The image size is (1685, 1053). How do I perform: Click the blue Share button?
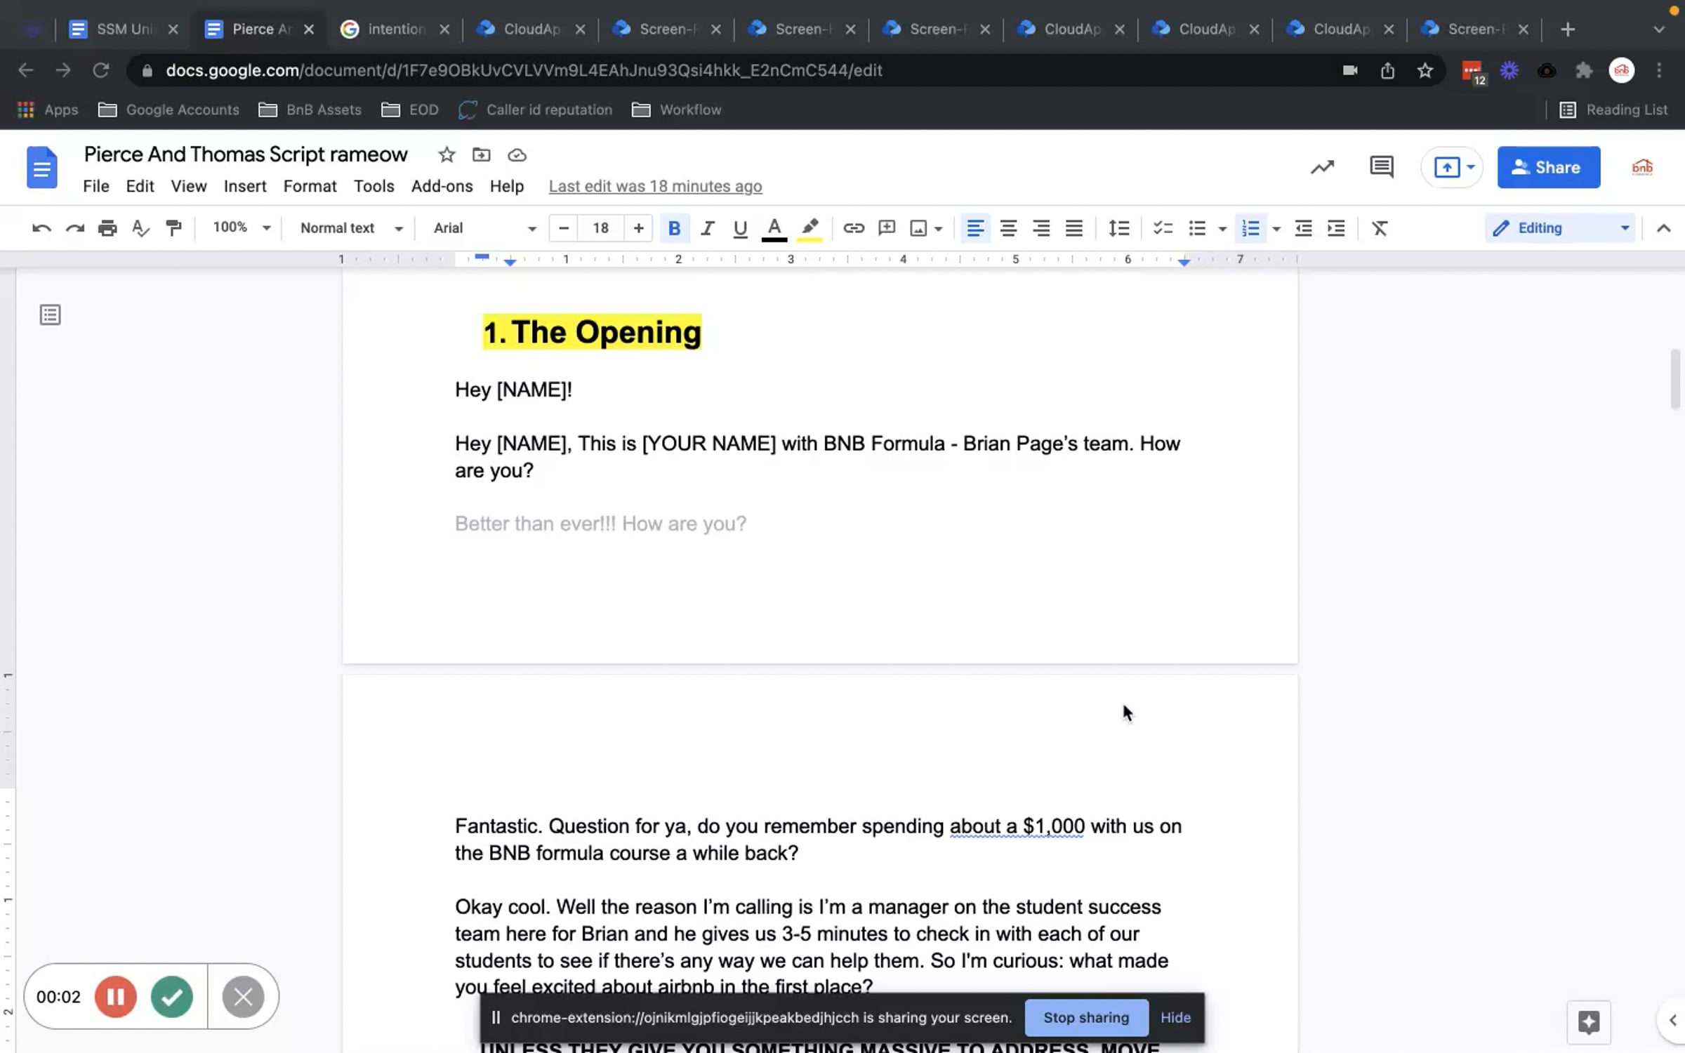pyautogui.click(x=1548, y=167)
